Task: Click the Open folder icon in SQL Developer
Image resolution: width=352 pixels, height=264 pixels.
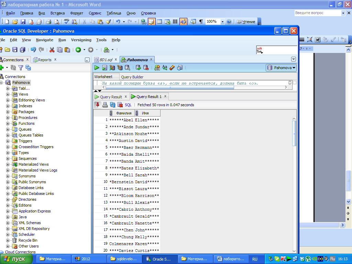Action: 8,49
